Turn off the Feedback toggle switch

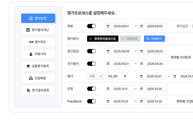[x=91, y=101]
